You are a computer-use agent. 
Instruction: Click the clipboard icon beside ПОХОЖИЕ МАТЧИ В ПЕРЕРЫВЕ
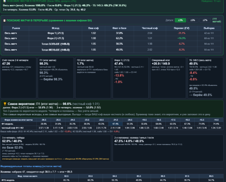(x=5, y=20)
